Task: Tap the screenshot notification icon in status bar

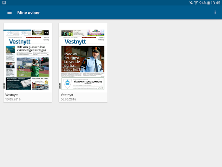Action: pos(4,3)
